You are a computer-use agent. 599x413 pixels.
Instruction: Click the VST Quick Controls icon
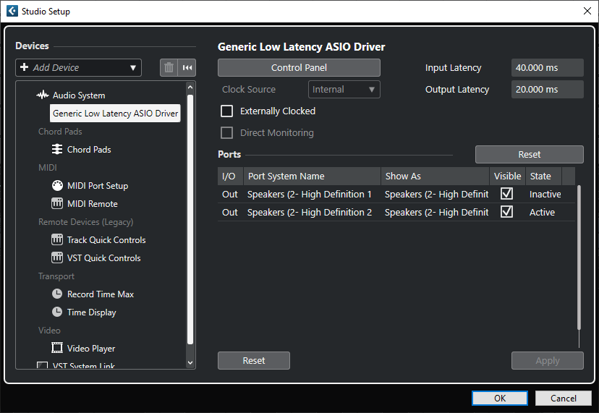click(57, 257)
